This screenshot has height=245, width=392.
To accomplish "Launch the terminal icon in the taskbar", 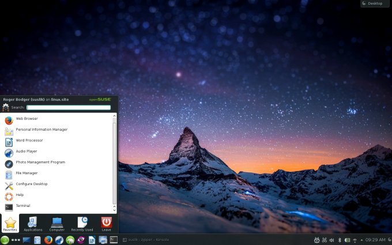I will pos(114,240).
